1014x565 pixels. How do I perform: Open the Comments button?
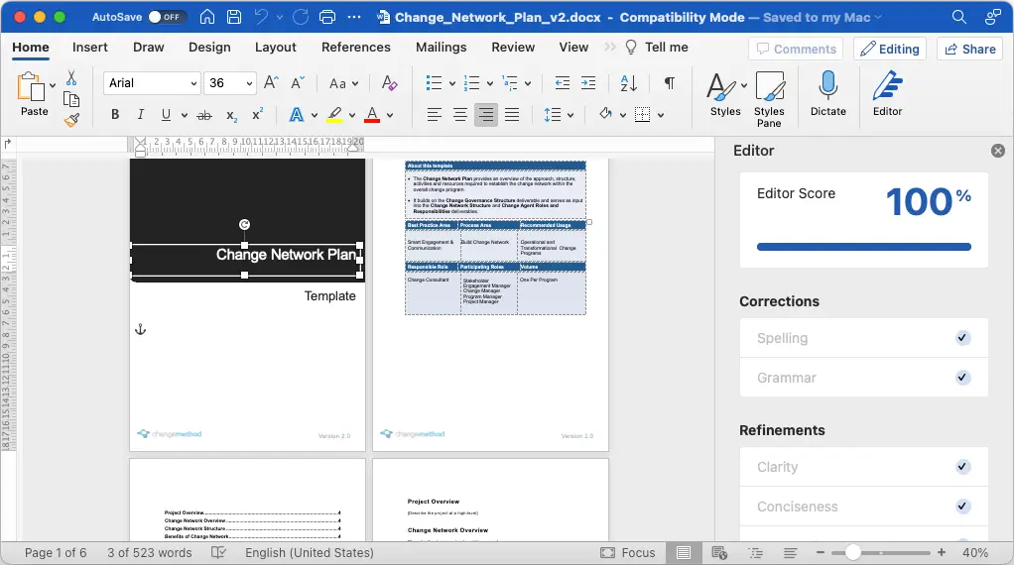[796, 50]
